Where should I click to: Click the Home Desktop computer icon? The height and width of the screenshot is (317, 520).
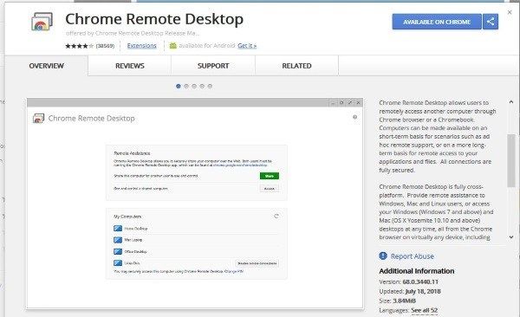(118, 228)
